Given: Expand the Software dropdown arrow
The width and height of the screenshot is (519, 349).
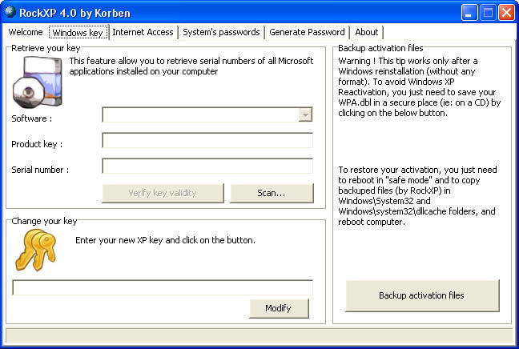Looking at the screenshot, I should click(x=305, y=115).
